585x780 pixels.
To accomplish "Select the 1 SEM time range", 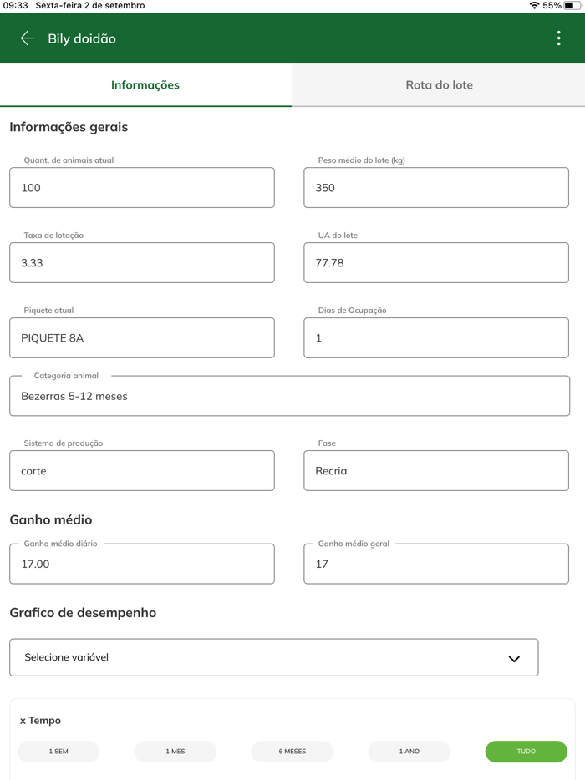I will click(58, 751).
